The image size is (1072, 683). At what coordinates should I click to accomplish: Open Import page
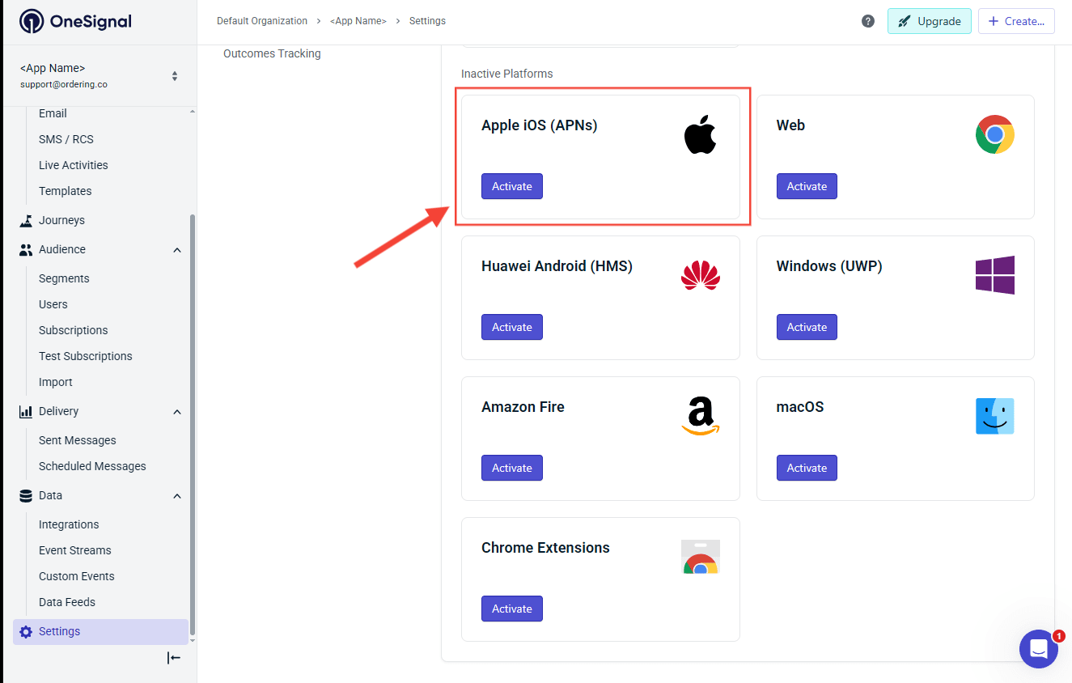[56, 382]
